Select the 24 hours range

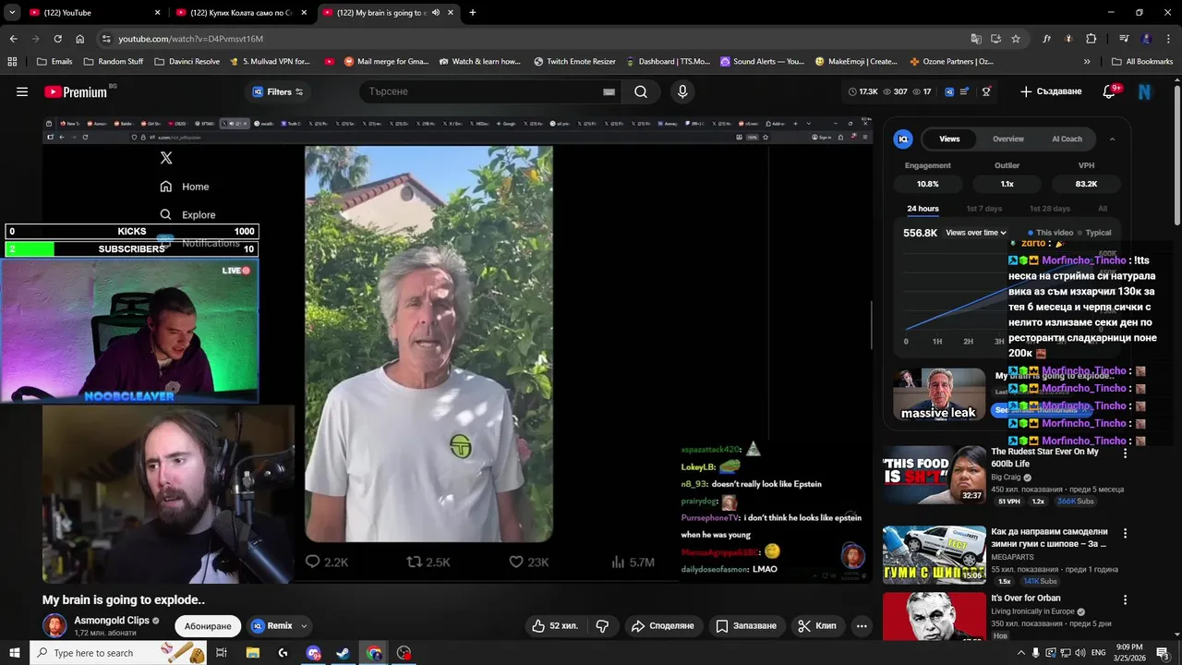[923, 209]
